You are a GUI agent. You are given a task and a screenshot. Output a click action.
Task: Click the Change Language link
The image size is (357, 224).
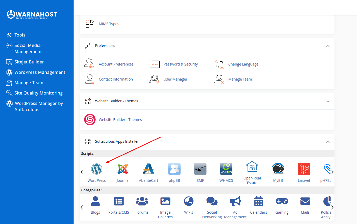coord(243,64)
